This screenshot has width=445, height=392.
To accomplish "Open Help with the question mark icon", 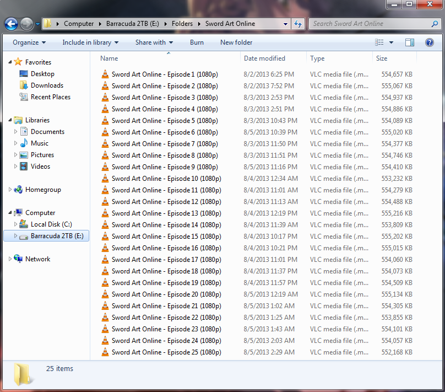I will pos(430,42).
